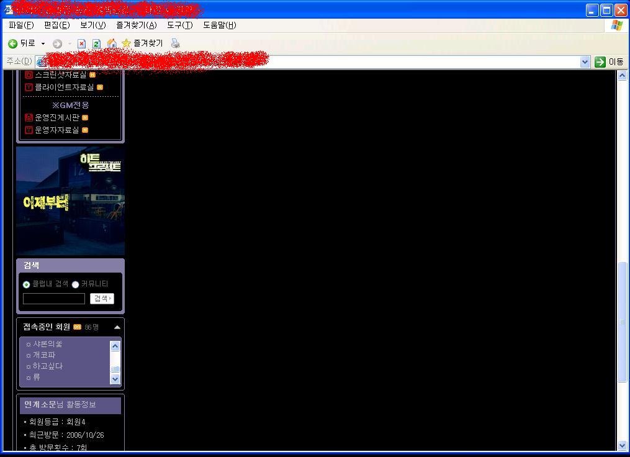Click the member list scrollbar down arrow

115,379
